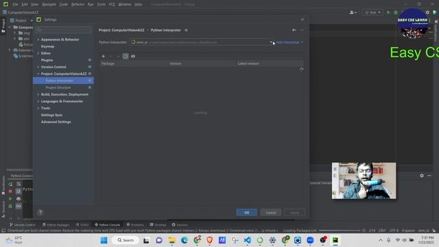The height and width of the screenshot is (247, 439).
Task: Open the run configuration dropdown in toolbar
Action: coord(372,12)
